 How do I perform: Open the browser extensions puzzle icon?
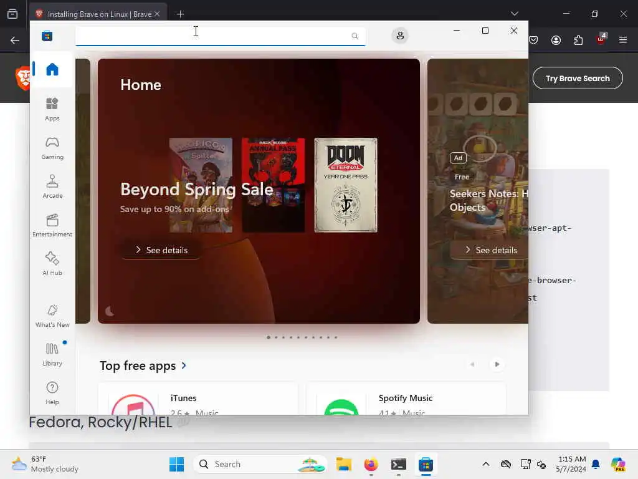(578, 40)
